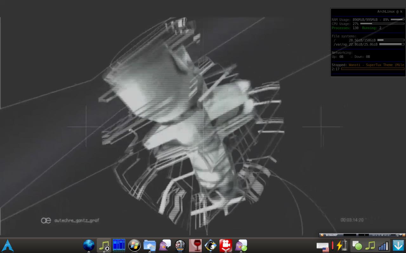This screenshot has width=406, height=253.
Task: Click the RAM usage bar
Action: click(x=397, y=20)
